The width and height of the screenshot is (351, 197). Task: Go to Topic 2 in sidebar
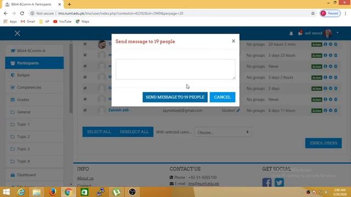click(34, 137)
